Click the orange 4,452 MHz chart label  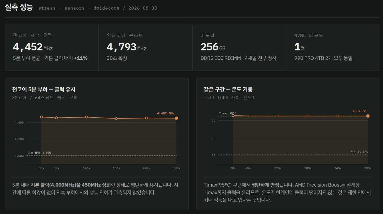(x=166, y=113)
